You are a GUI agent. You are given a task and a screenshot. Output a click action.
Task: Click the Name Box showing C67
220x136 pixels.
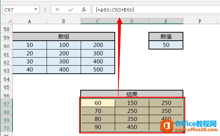21,10
